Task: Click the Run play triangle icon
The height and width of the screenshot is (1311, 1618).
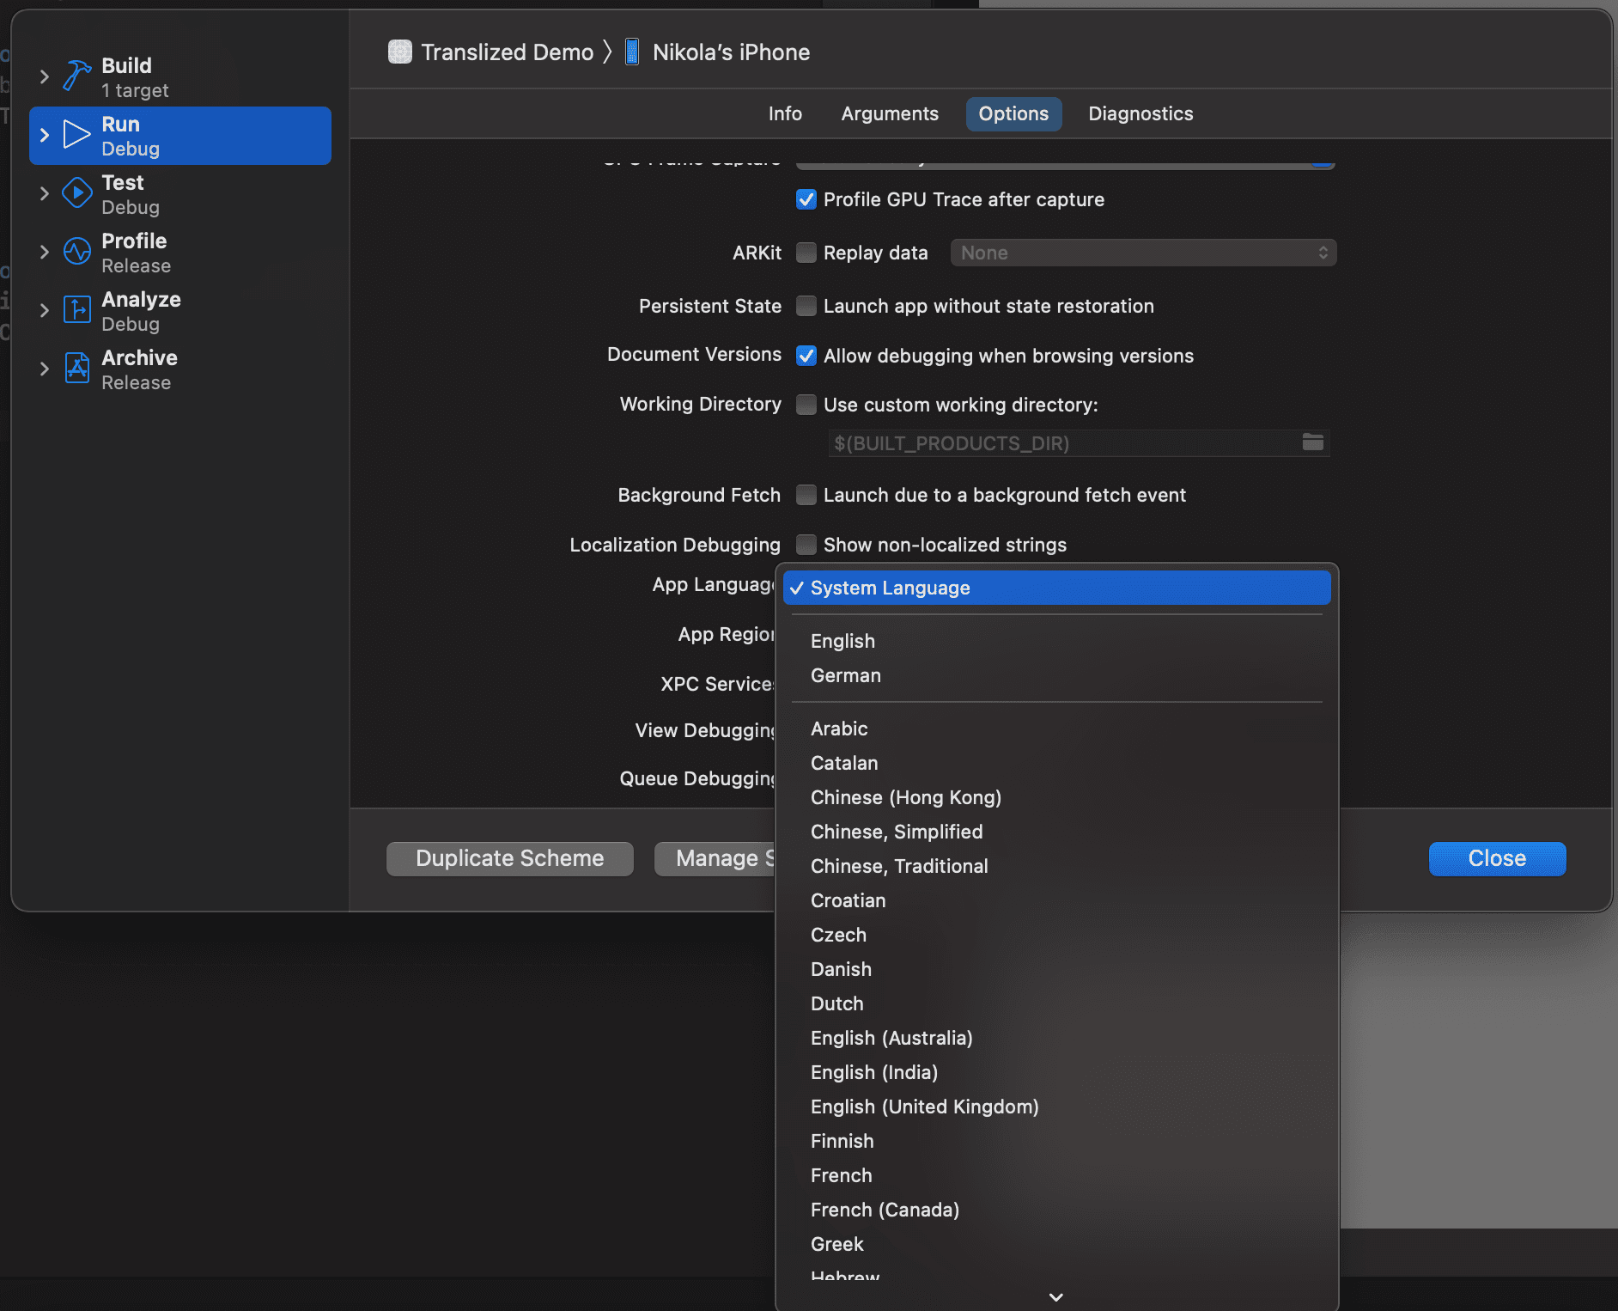Action: [77, 135]
